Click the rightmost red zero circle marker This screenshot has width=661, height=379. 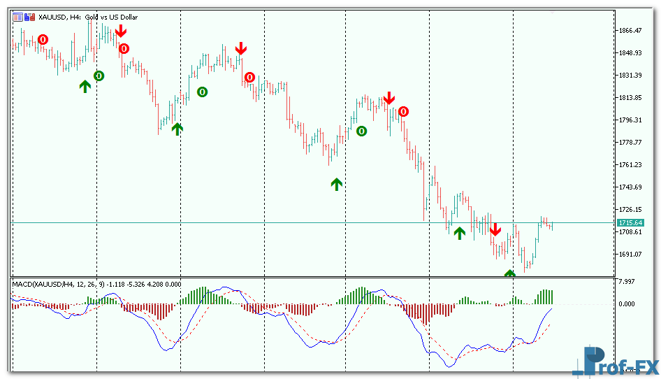pyautogui.click(x=404, y=111)
